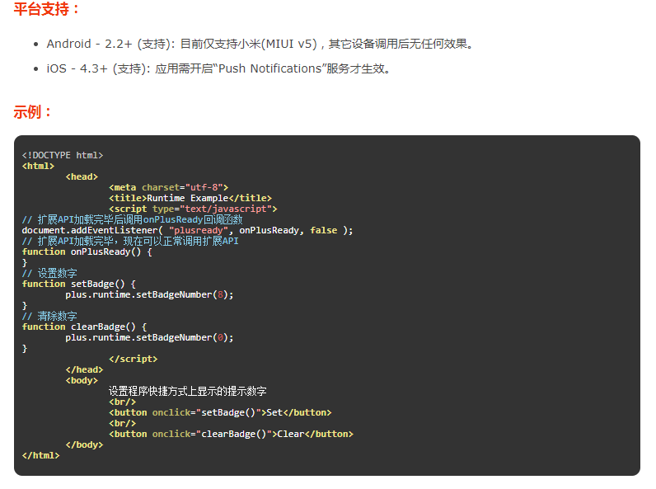The image size is (656, 489).
Task: Click the Clear button markup line
Action: tap(231, 434)
